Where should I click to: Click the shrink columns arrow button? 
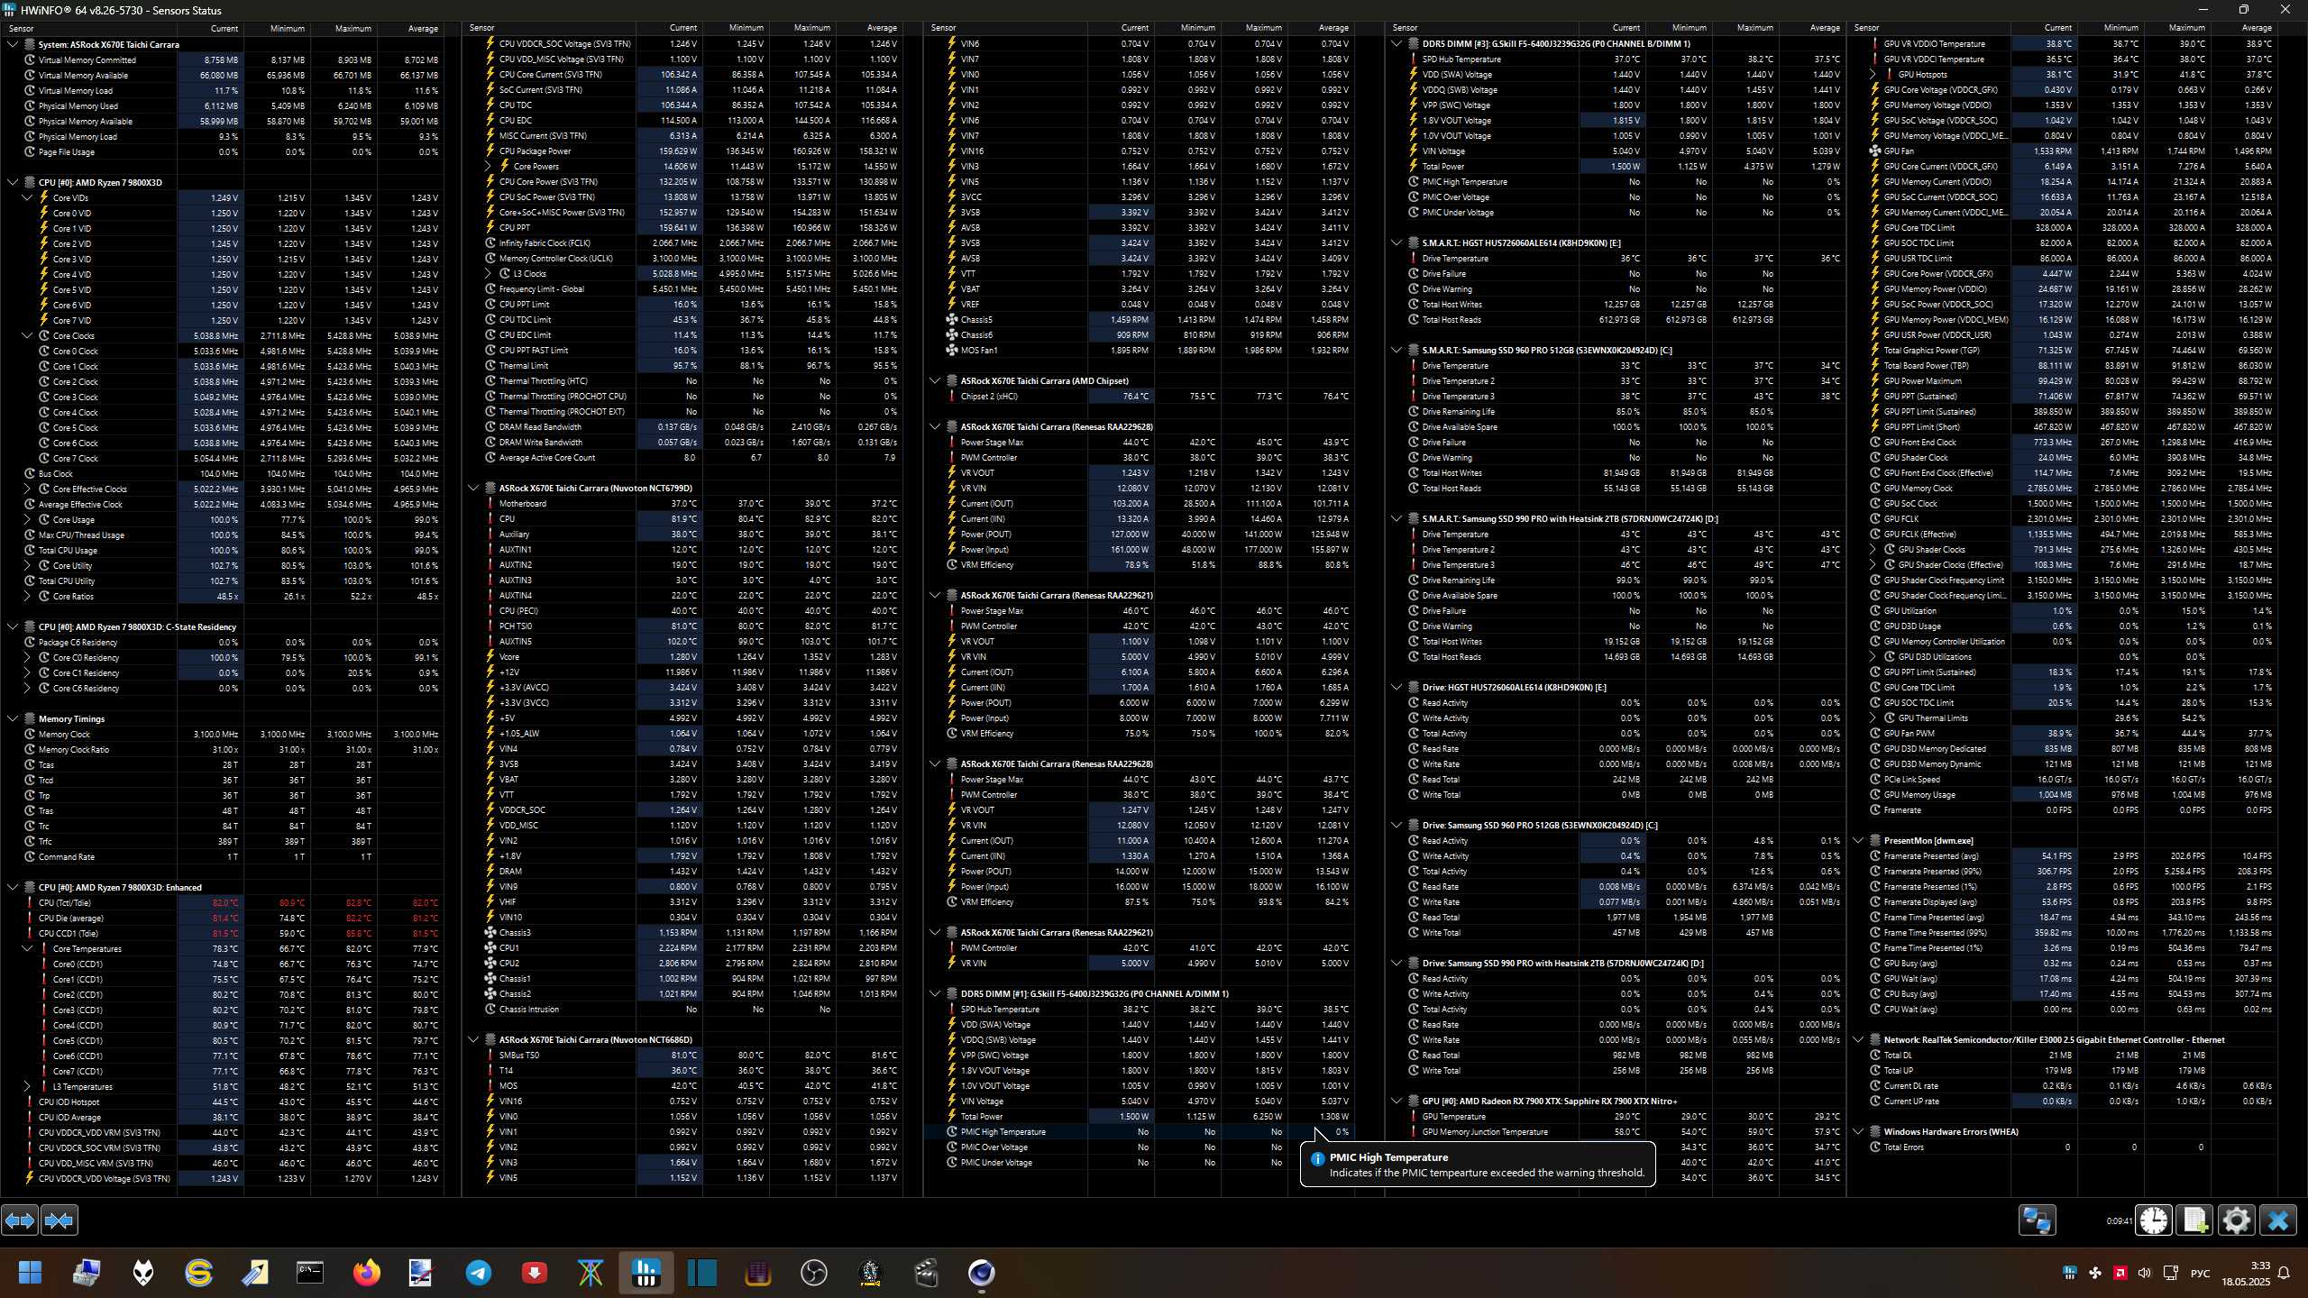(x=60, y=1220)
